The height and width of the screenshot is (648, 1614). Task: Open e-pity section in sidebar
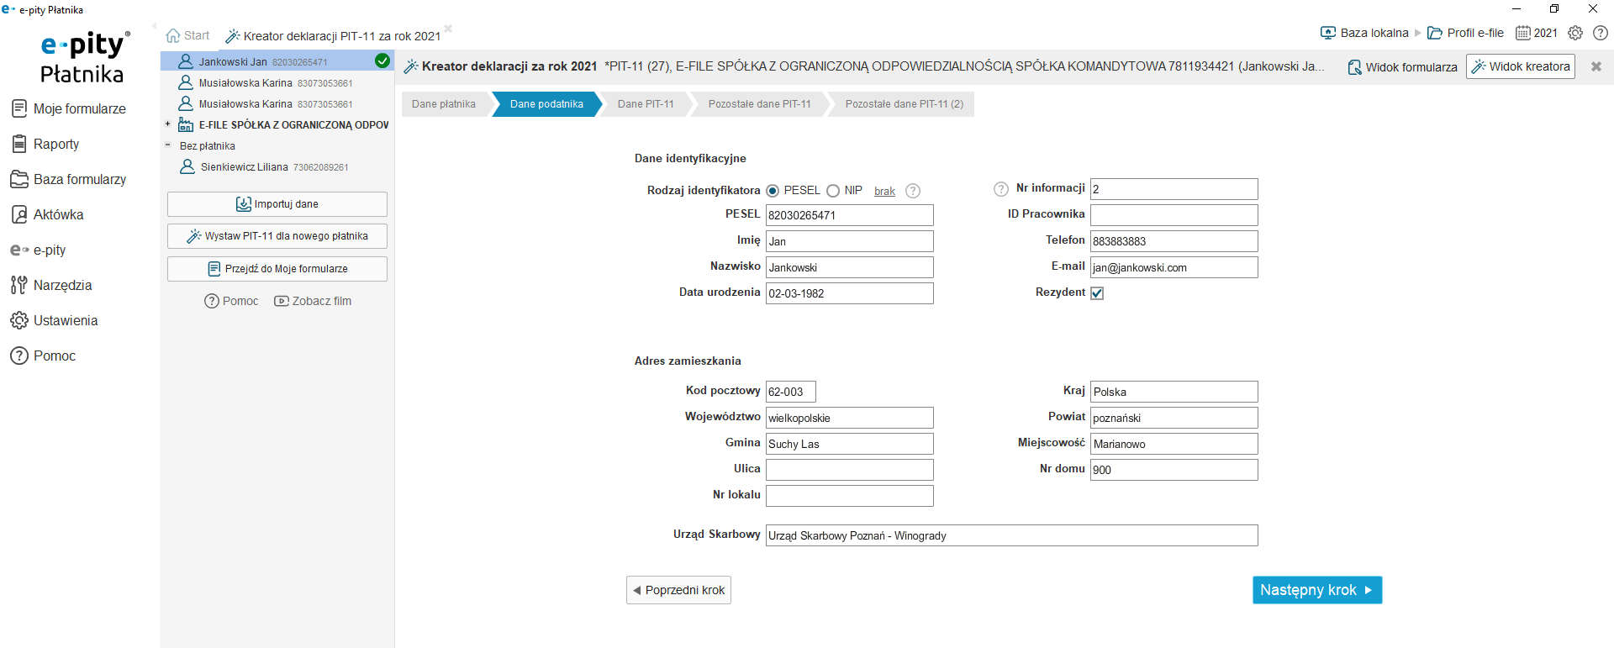click(39, 250)
